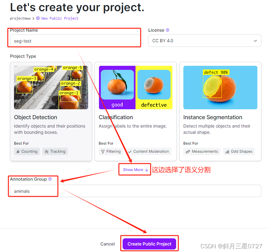
Task: Click the globe icon beside New Public Project
Action: point(38,18)
